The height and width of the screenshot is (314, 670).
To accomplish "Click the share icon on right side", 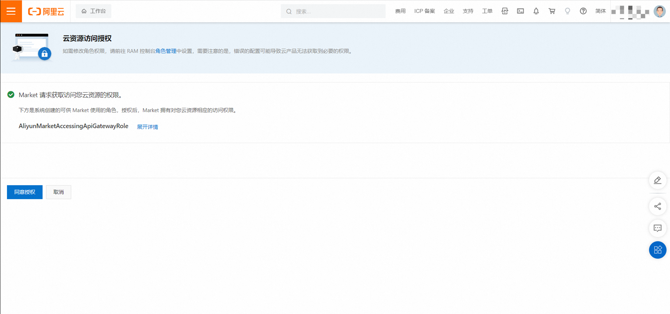I will click(x=658, y=206).
